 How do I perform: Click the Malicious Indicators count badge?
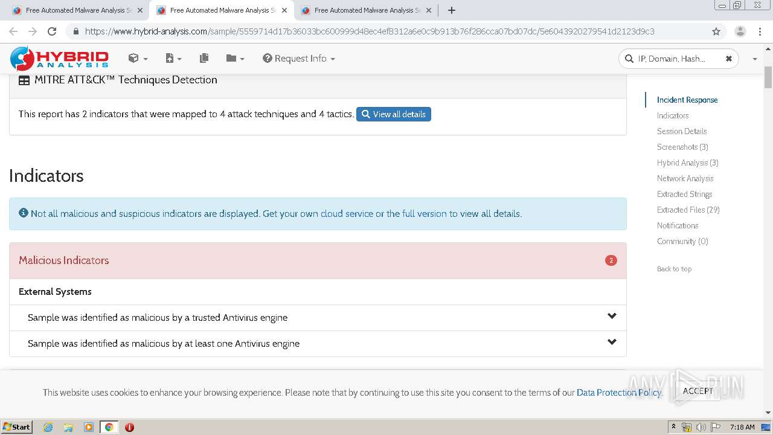tap(611, 260)
